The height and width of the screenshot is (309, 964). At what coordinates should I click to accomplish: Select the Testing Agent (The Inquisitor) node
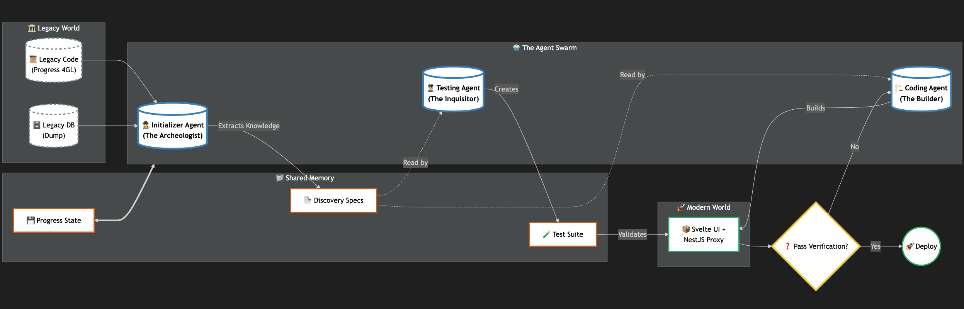(453, 93)
